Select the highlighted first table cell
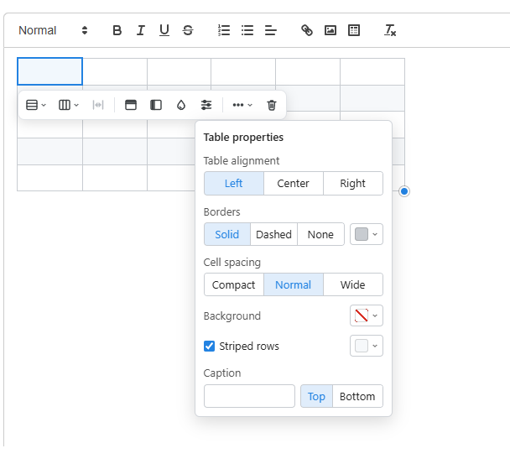Image resolution: width=510 pixels, height=464 pixels. pos(49,71)
